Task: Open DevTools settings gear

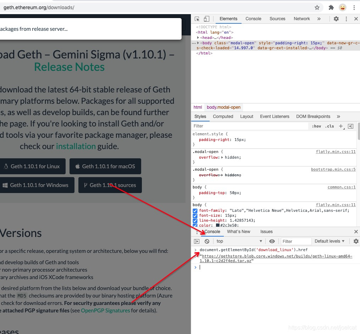Action: click(x=336, y=19)
